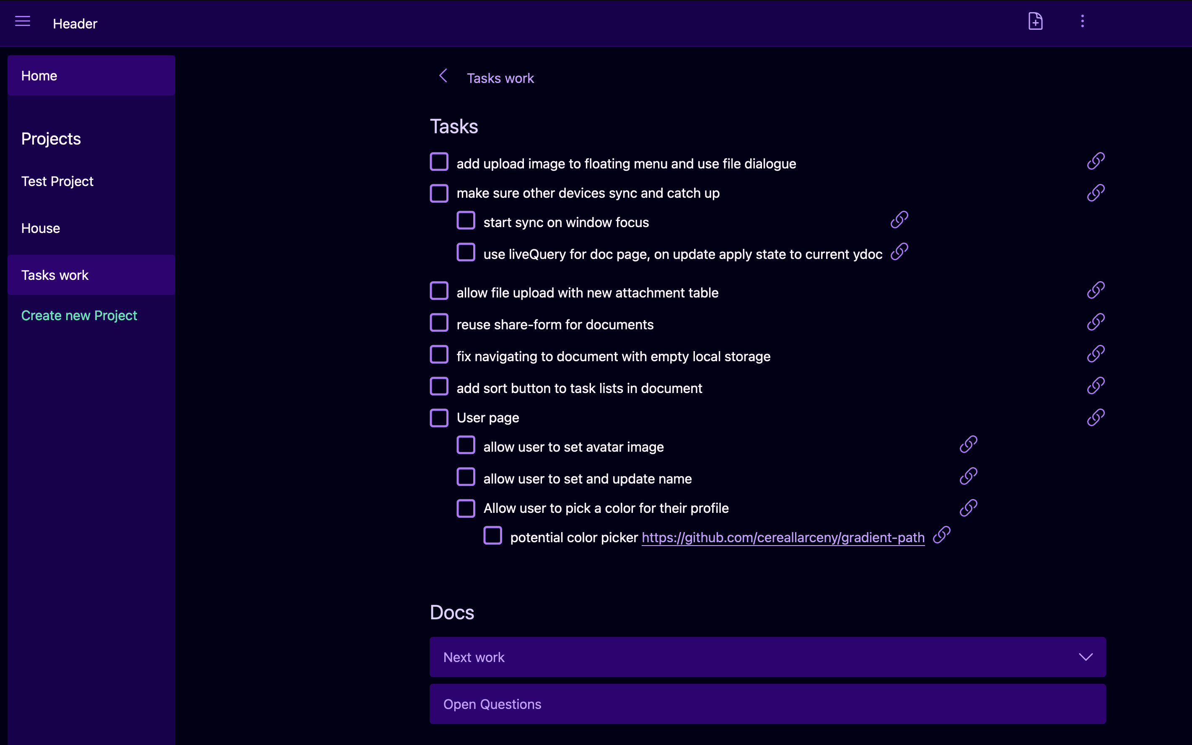Copy link for 'add upload image to floating menu' task

point(1096,161)
